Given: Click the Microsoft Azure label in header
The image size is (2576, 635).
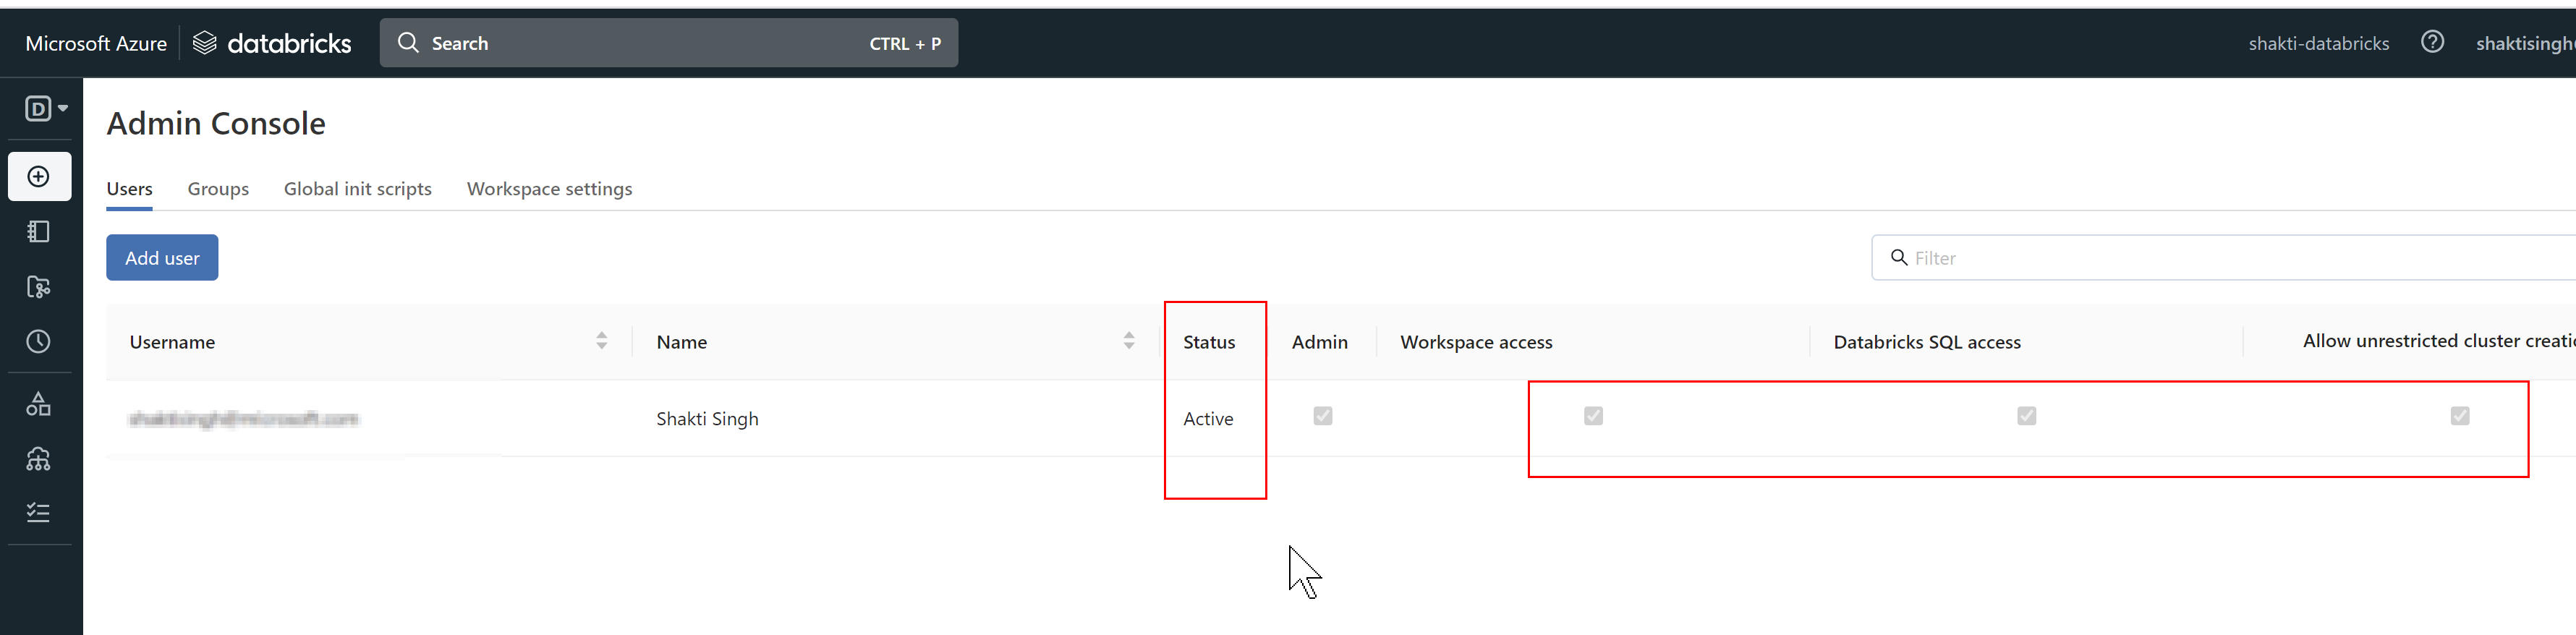Looking at the screenshot, I should 96,43.
